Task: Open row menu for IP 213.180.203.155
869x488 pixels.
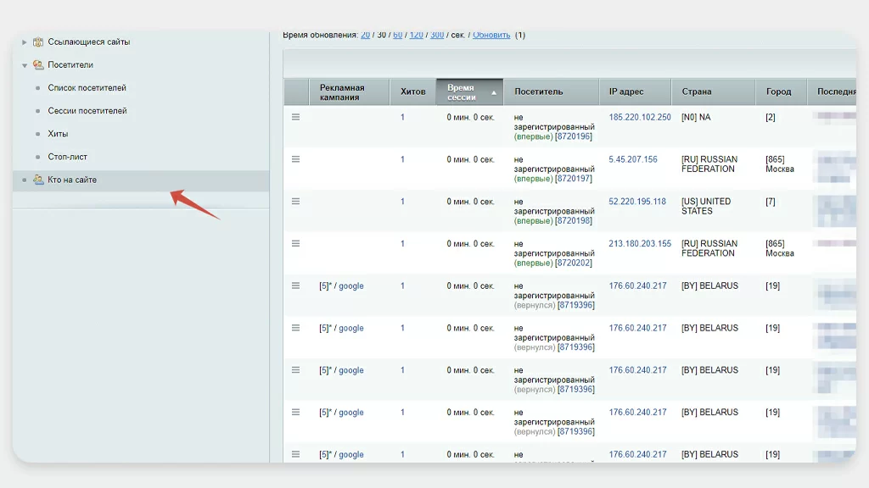Action: [295, 244]
